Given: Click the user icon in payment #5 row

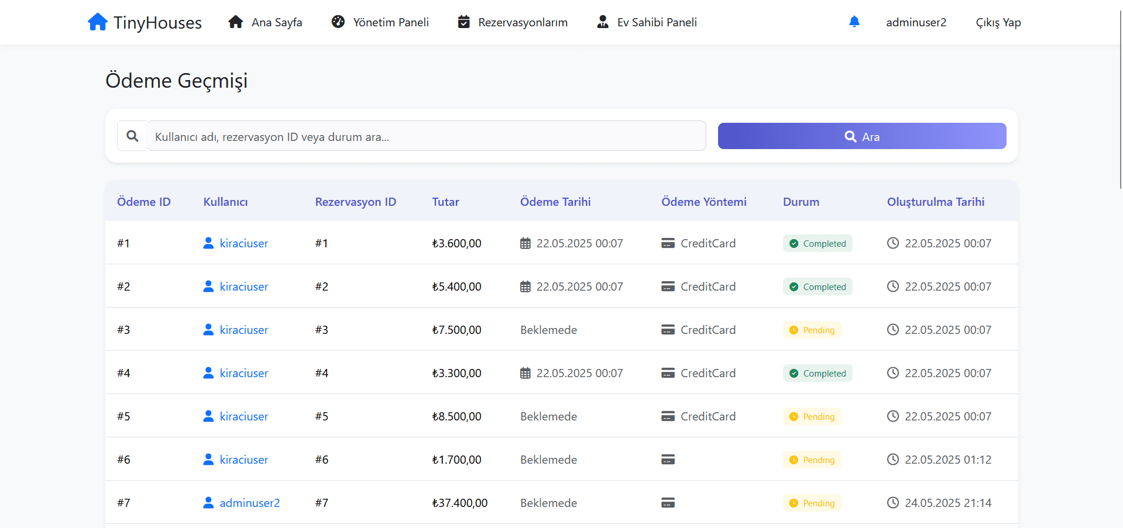Looking at the screenshot, I should [x=208, y=416].
